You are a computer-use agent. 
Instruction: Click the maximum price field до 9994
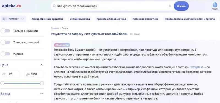[34, 74]
